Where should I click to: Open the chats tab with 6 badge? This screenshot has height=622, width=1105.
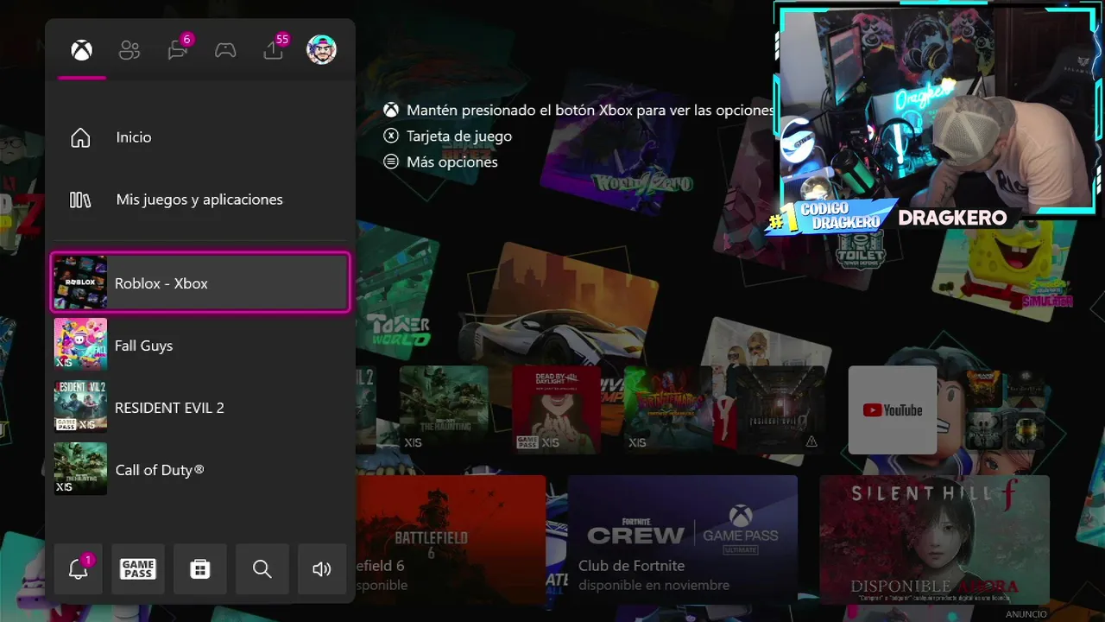pos(178,49)
